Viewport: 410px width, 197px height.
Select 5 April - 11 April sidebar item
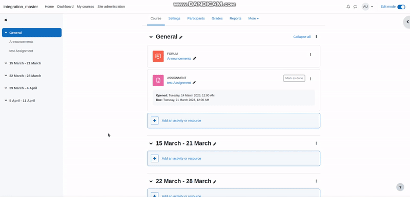(x=22, y=101)
